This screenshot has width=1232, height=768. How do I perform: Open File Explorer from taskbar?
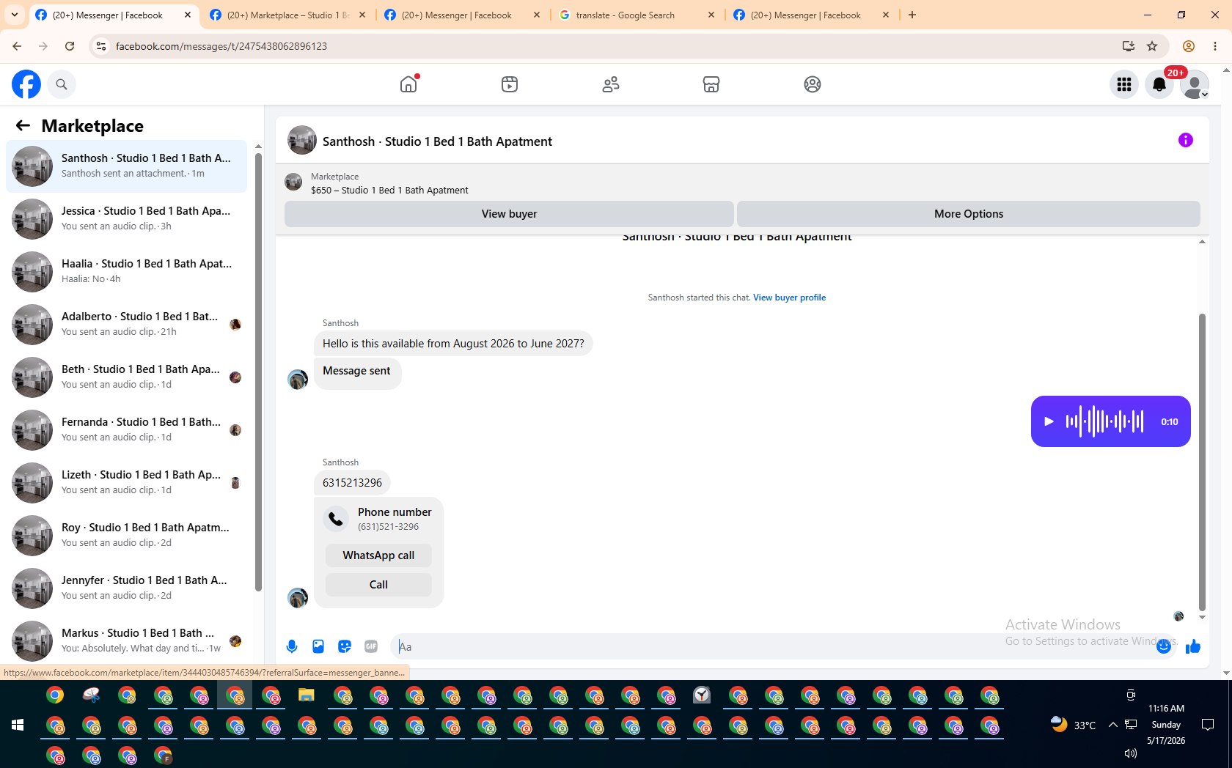[306, 695]
